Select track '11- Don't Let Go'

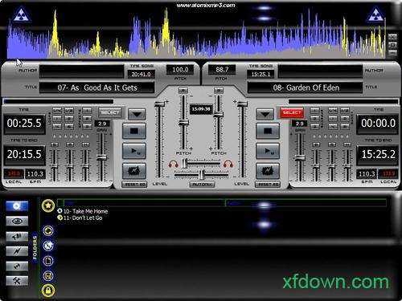pos(80,218)
